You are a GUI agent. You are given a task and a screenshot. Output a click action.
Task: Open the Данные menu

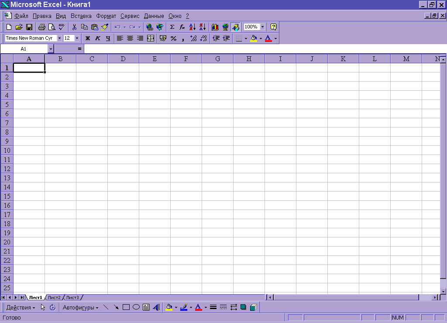click(x=154, y=16)
